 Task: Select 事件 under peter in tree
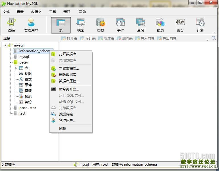pos(28,85)
